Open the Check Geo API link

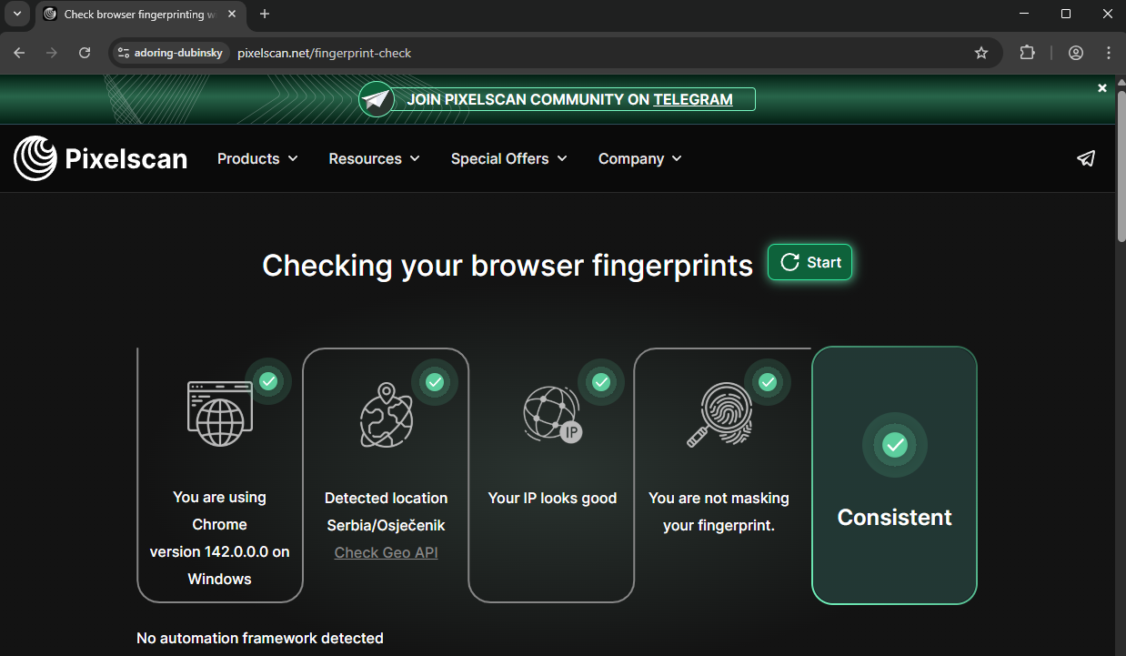coord(387,552)
